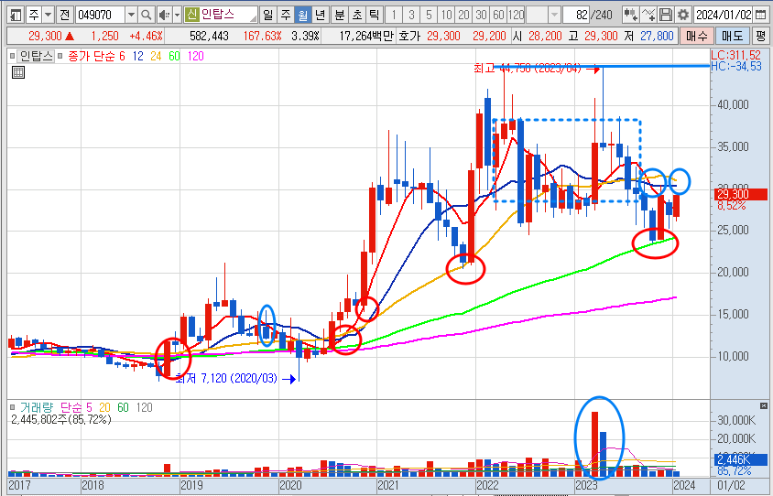The width and height of the screenshot is (773, 496).
Task: Click the candlestick add-chart icon
Action: [x=630, y=15]
